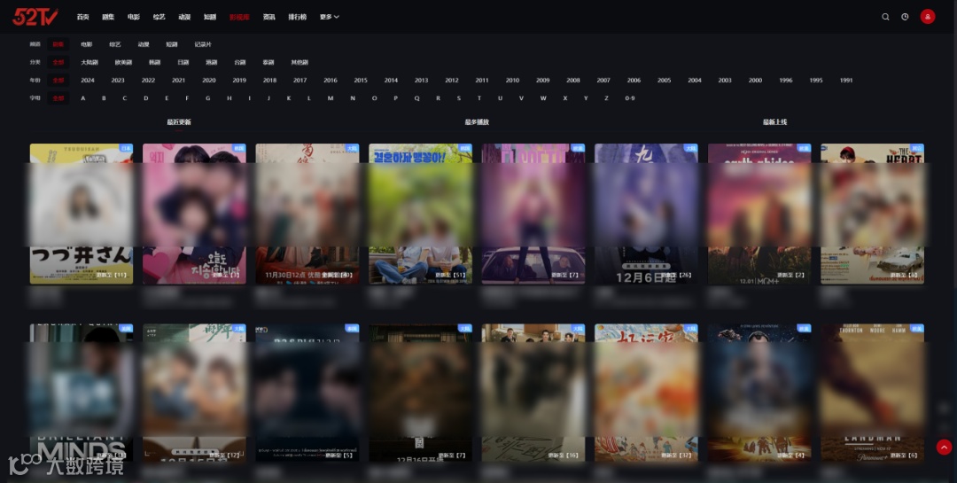Open the dark poster 更新至【5】
Viewport: 957px width, 483px height.
307,393
